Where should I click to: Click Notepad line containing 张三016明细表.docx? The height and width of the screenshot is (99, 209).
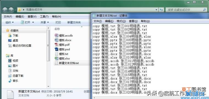122,78
